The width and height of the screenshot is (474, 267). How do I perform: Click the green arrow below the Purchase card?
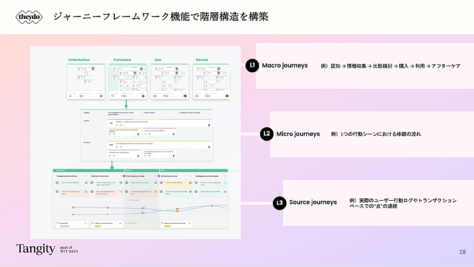[x=126, y=105]
